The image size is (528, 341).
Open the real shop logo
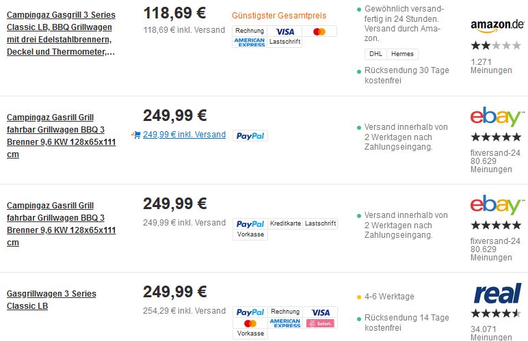(x=497, y=293)
